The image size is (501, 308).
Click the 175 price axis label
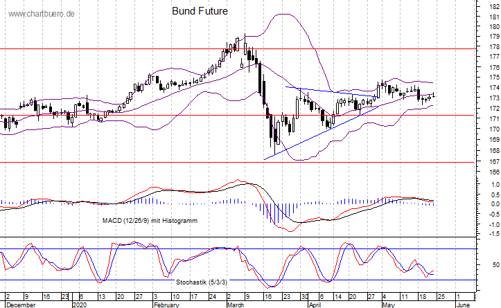point(494,78)
